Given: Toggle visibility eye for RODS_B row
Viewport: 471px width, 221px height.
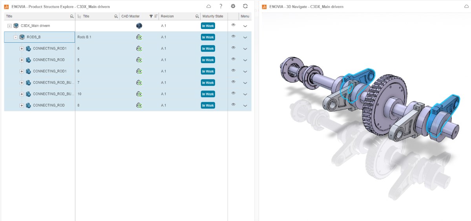Looking at the screenshot, I should (233, 36).
